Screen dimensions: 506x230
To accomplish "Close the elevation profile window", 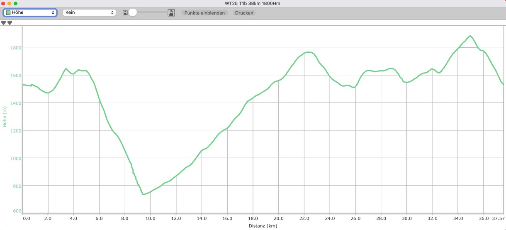I will click(x=3, y=4).
